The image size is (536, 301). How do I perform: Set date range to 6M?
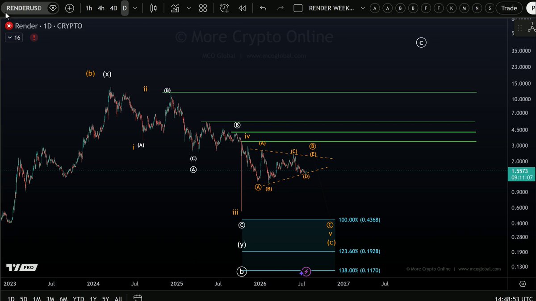tap(63, 299)
